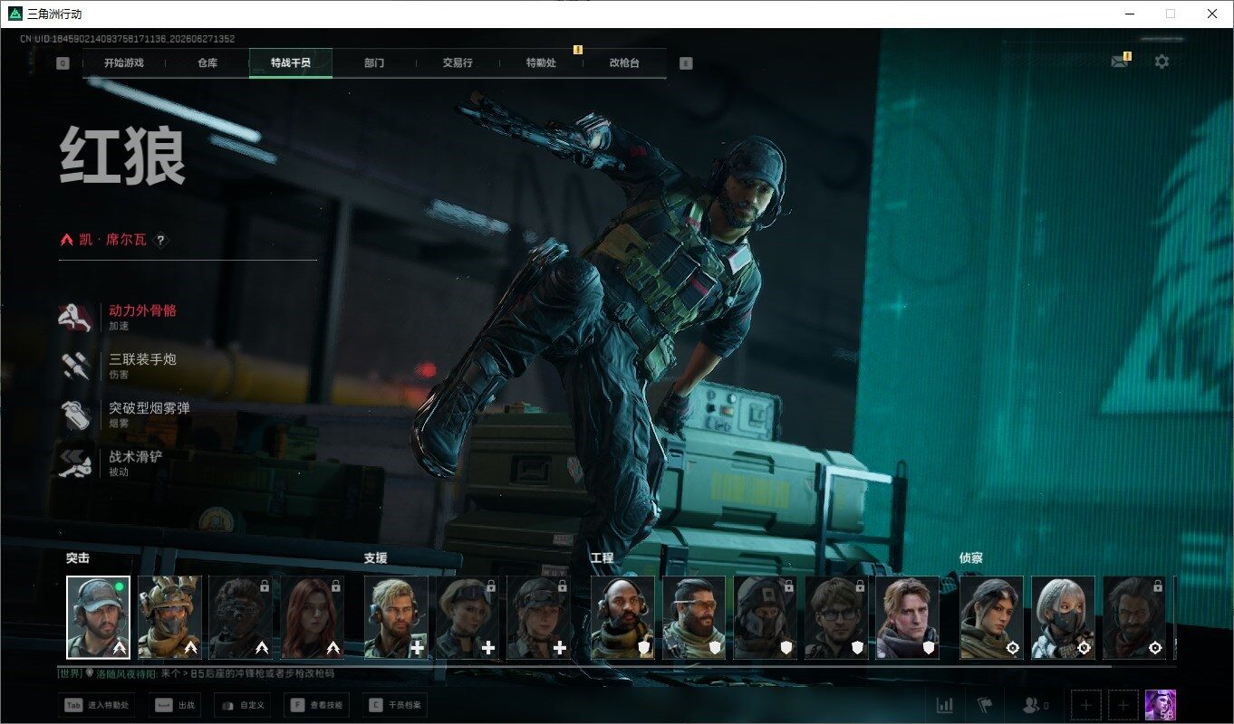The height and width of the screenshot is (724, 1234).
Task: Click the Q previous-tab key hint
Action: click(x=63, y=63)
